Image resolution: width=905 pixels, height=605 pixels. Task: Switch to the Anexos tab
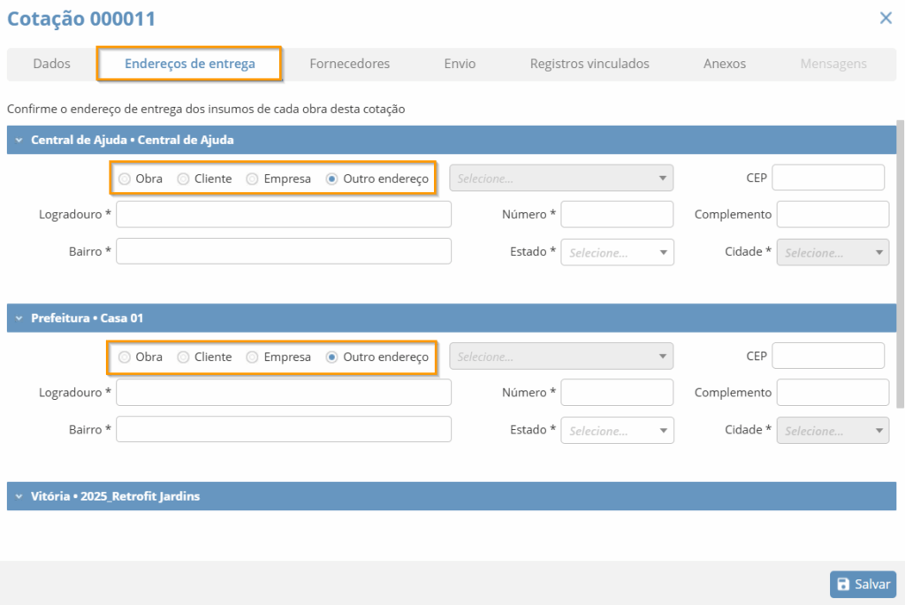point(724,64)
